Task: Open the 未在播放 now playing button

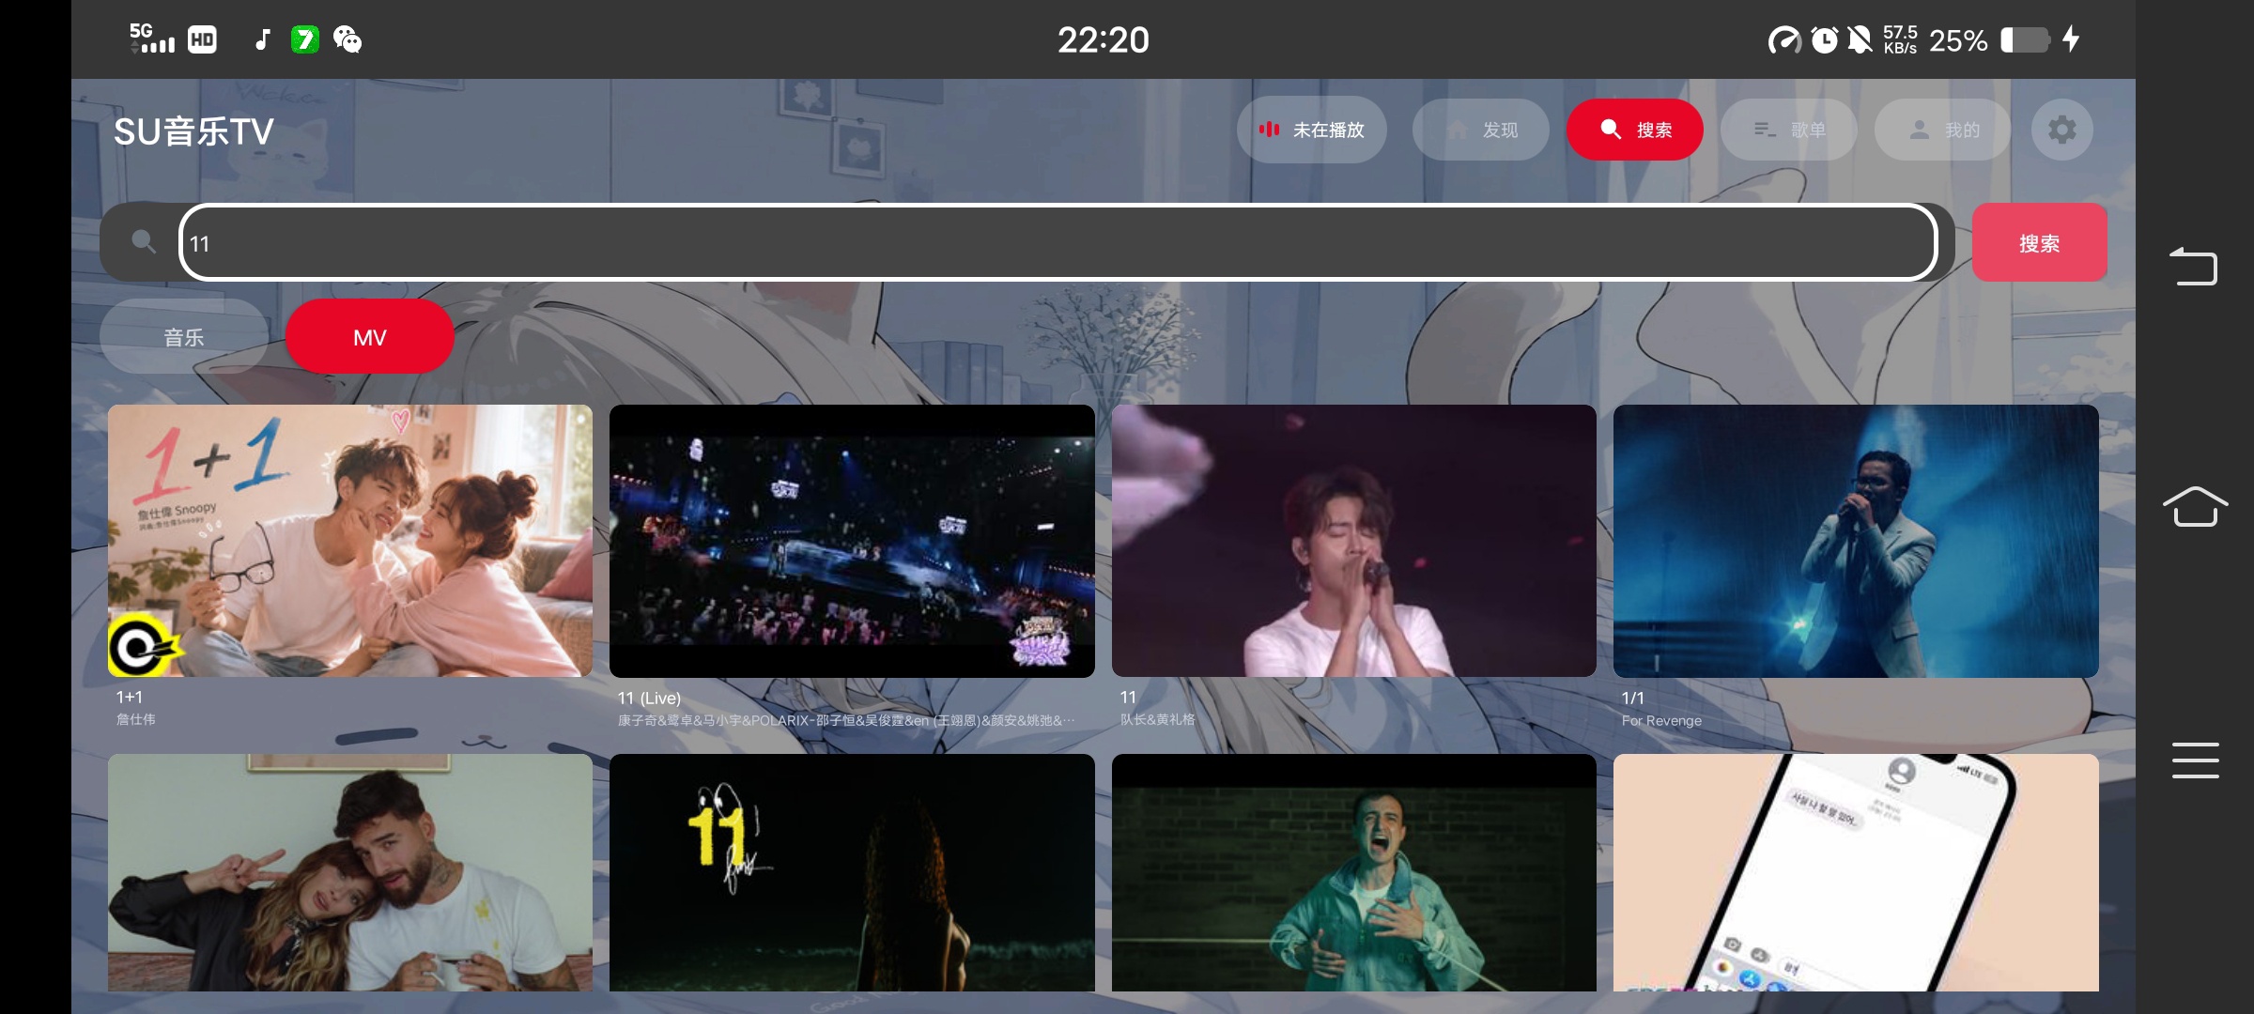Action: click(1312, 130)
